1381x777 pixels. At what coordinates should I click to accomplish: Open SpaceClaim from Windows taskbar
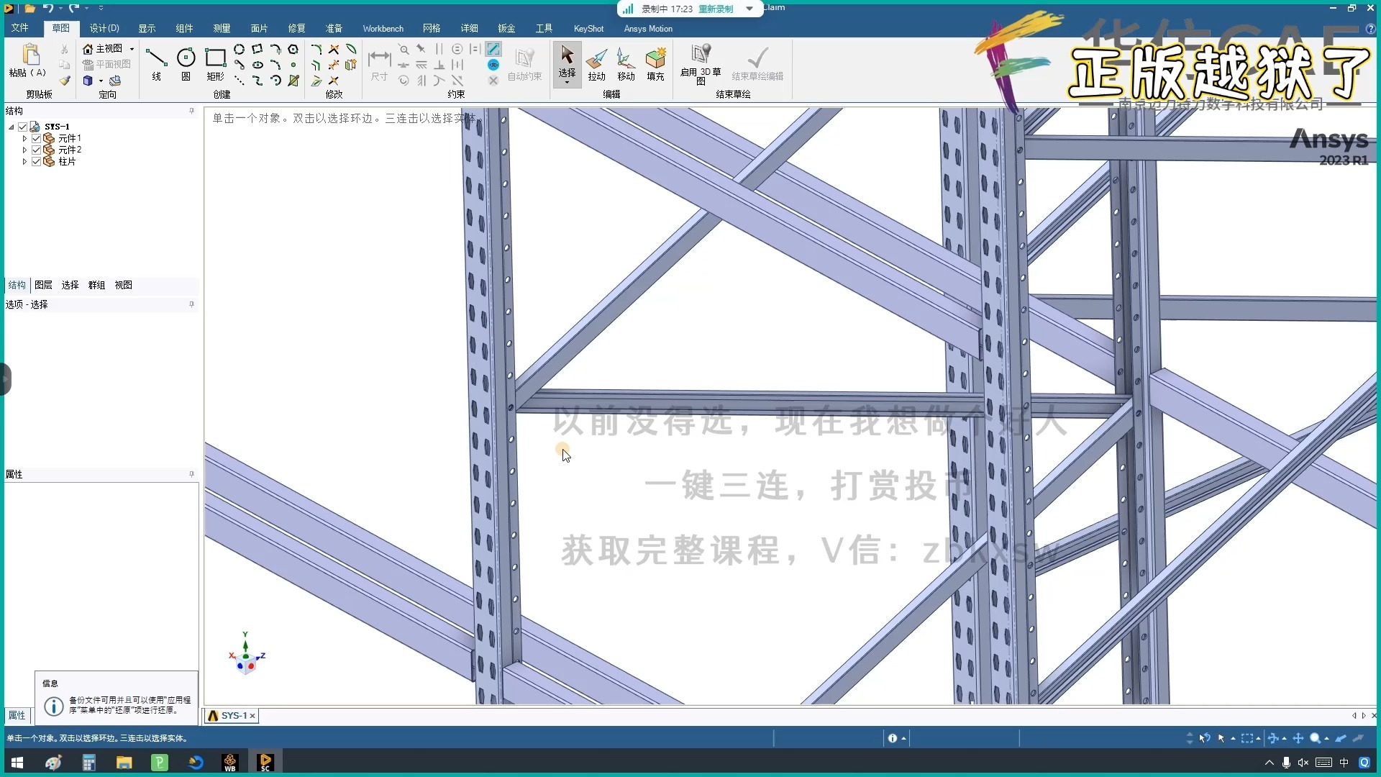(265, 762)
